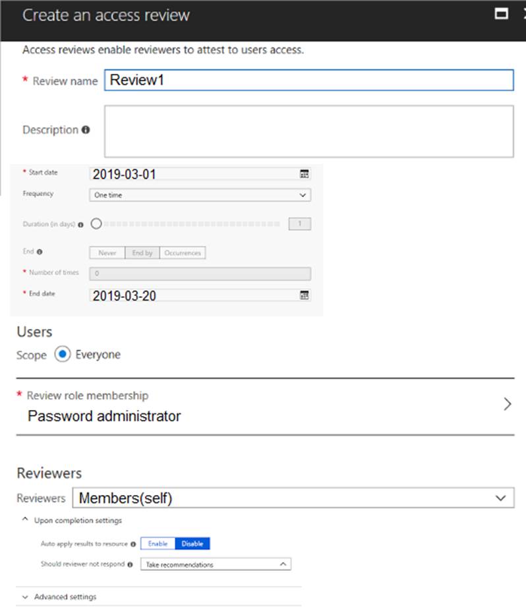The image size is (526, 613).
Task: Select the End by option
Action: tap(142, 253)
